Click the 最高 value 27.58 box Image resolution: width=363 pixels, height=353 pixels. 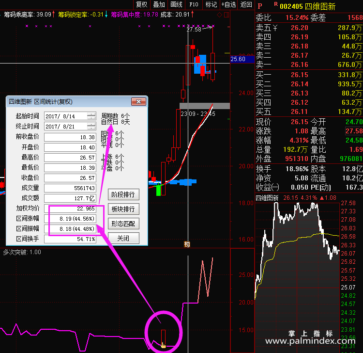tap(354, 131)
